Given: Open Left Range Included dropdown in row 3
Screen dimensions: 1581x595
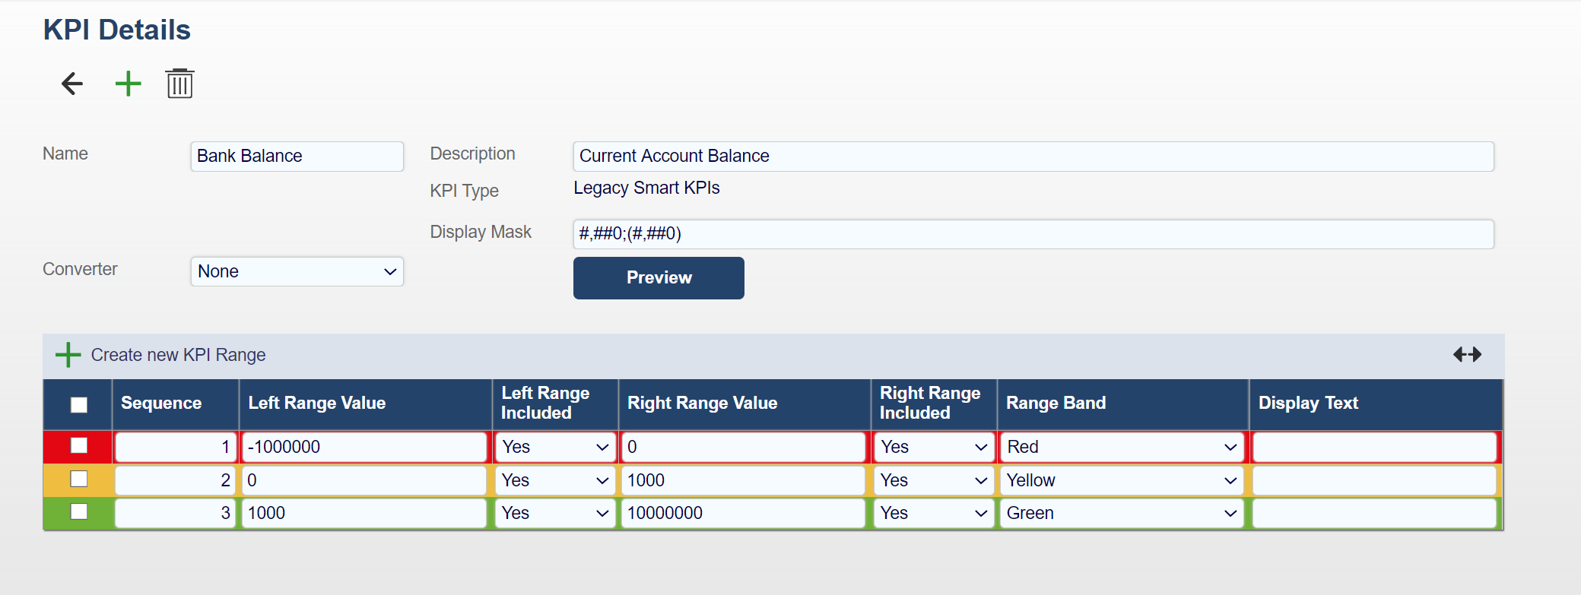Looking at the screenshot, I should coord(555,514).
